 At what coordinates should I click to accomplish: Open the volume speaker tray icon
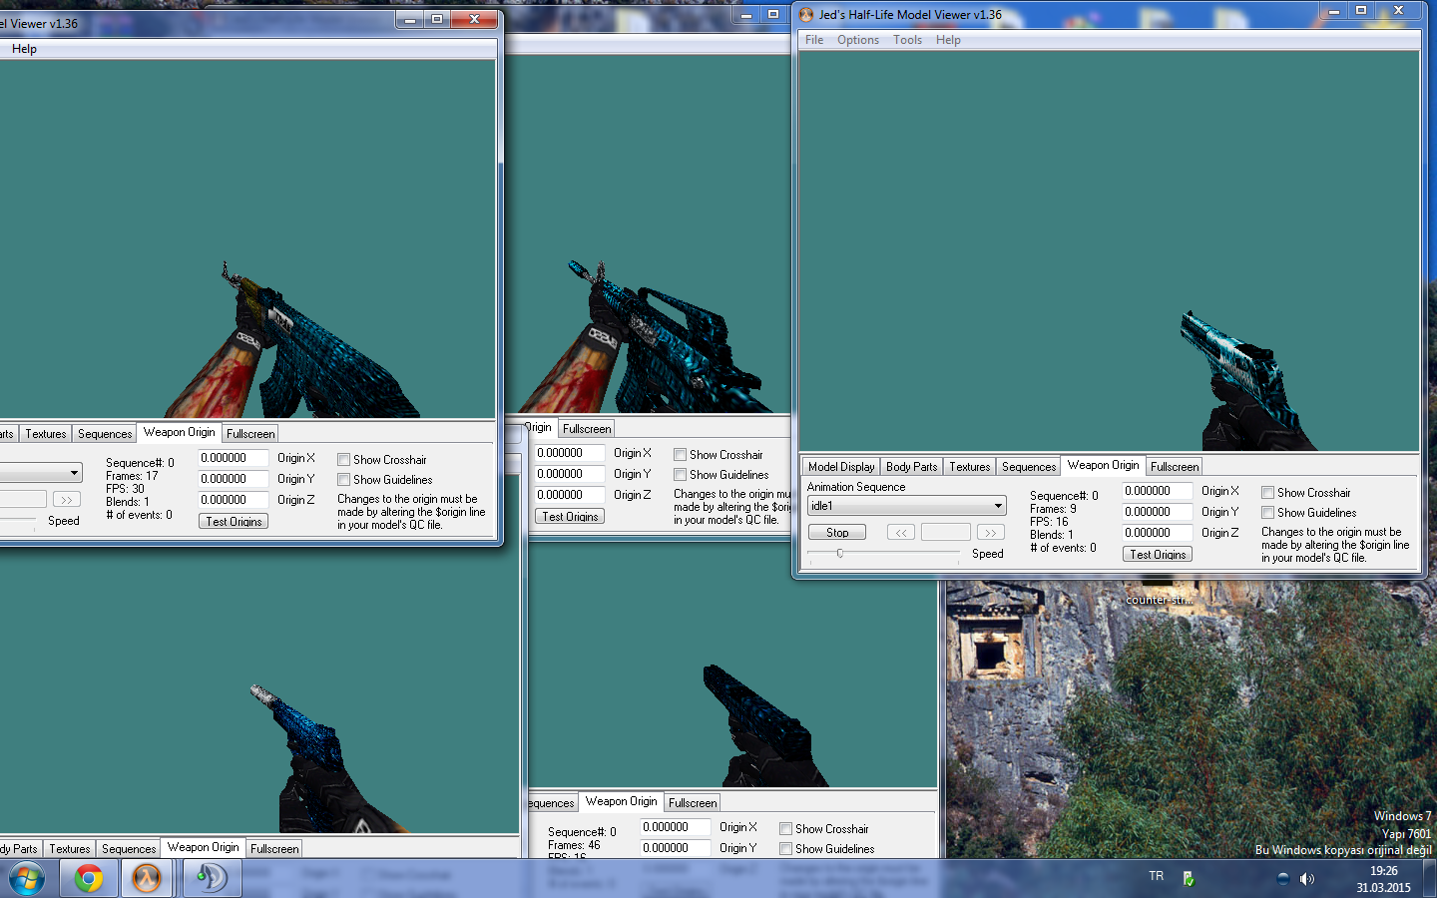pos(1307,879)
